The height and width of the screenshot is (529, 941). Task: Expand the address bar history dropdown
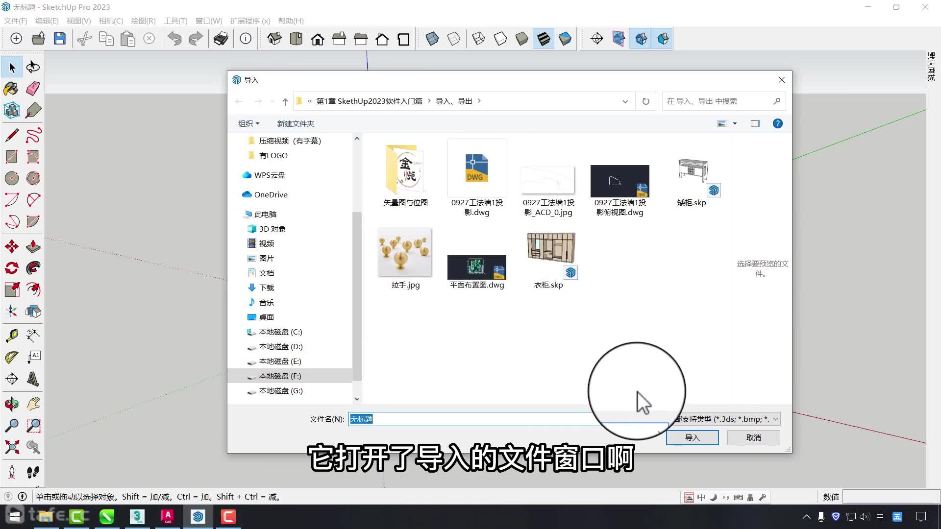[625, 101]
